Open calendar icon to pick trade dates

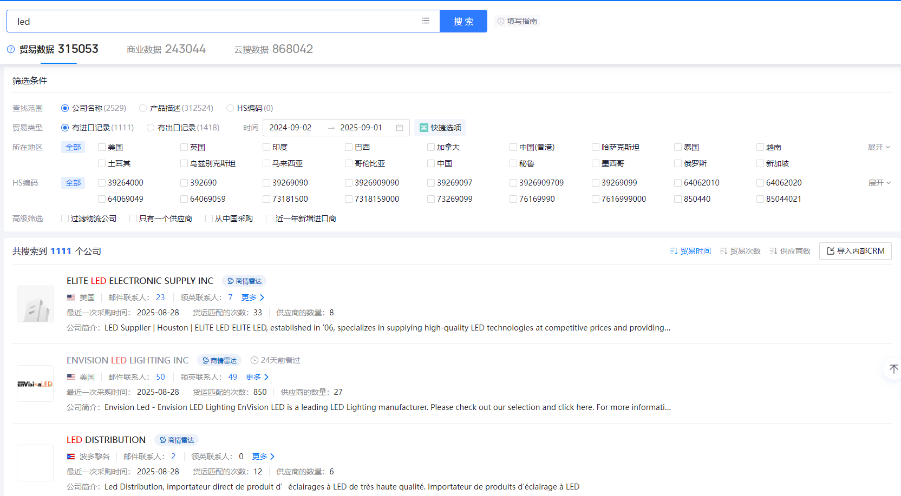pos(399,128)
